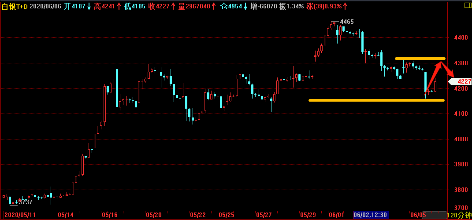Viewport: 472px width, 220px height.
Task: Open the 120分钟 period selector
Action: click(x=459, y=215)
